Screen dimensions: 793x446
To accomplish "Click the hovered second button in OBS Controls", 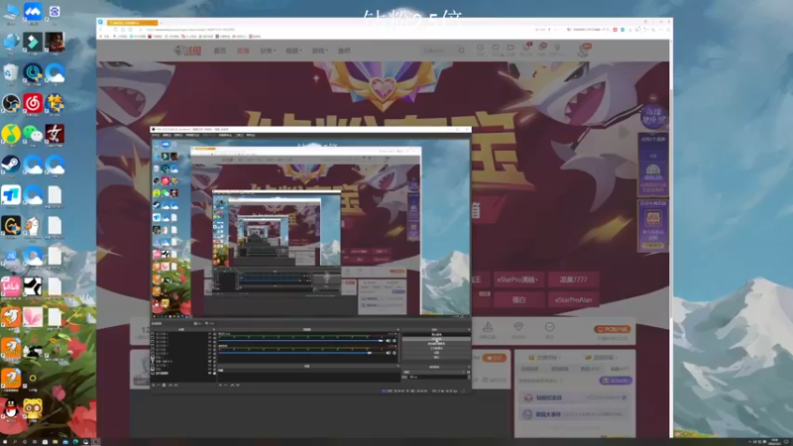I will (x=436, y=339).
